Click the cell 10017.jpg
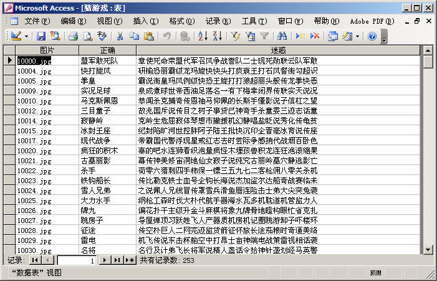 (47, 141)
